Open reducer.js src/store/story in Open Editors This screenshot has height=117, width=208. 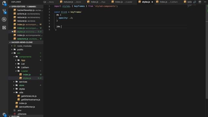point(26,17)
